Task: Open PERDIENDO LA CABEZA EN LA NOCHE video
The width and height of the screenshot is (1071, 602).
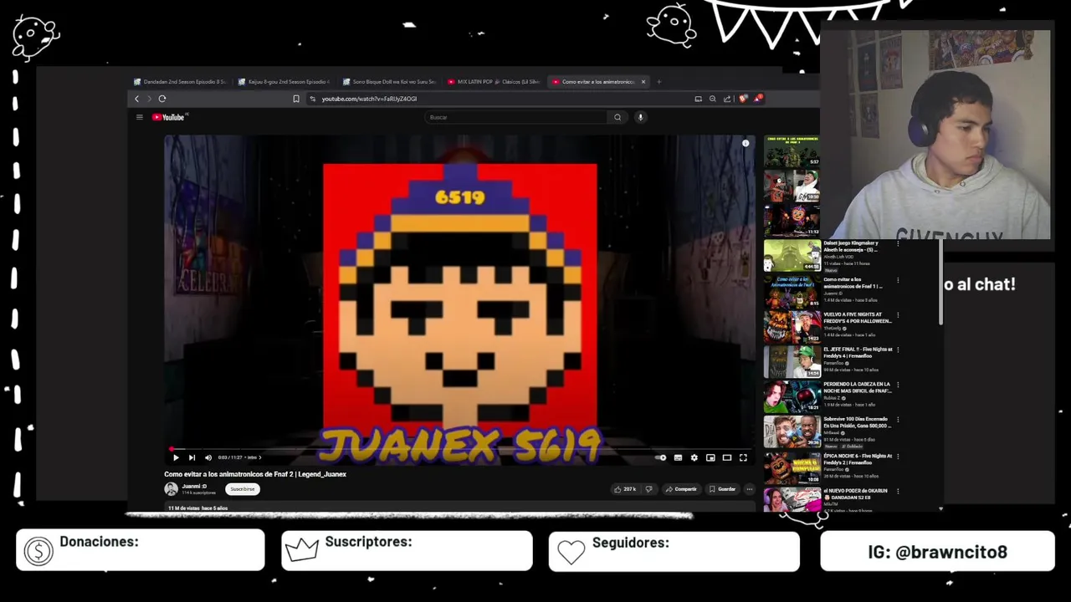Action: [x=792, y=397]
